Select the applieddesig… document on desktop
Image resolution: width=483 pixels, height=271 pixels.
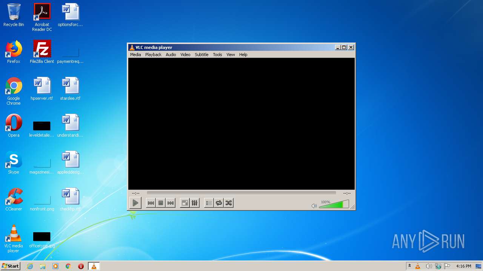pyautogui.click(x=70, y=163)
